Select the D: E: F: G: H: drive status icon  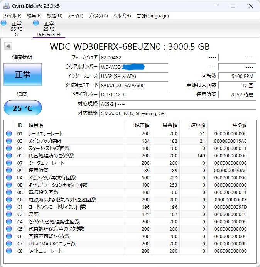point(36,23)
